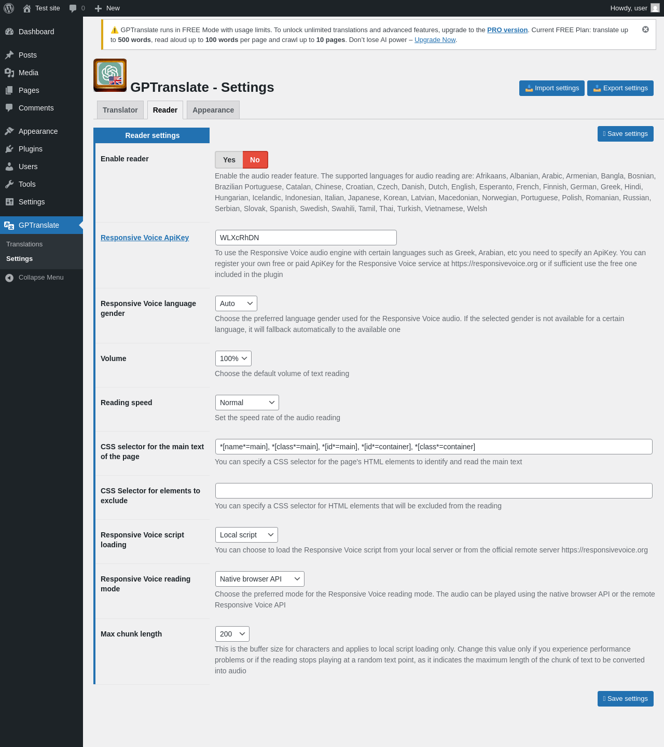This screenshot has width=664, height=747.
Task: Click Collapse Menu in the sidebar
Action: tap(41, 278)
